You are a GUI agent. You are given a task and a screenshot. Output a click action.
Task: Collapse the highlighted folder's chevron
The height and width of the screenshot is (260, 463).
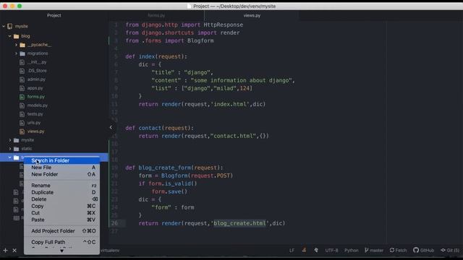[x=9, y=157]
